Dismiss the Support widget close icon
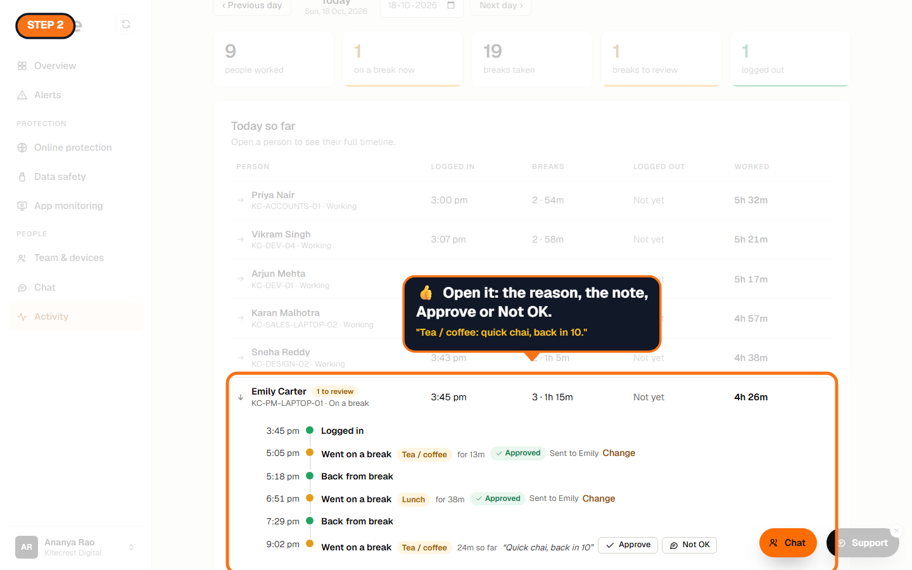This screenshot has height=570, width=912. click(x=897, y=531)
